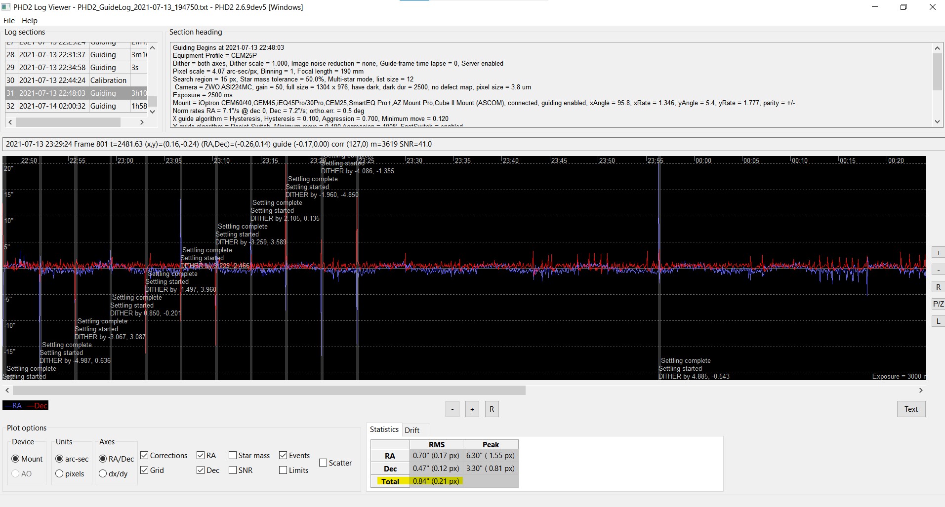The image size is (945, 507).
Task: Click the RA RMS value cell
Action: (436, 456)
